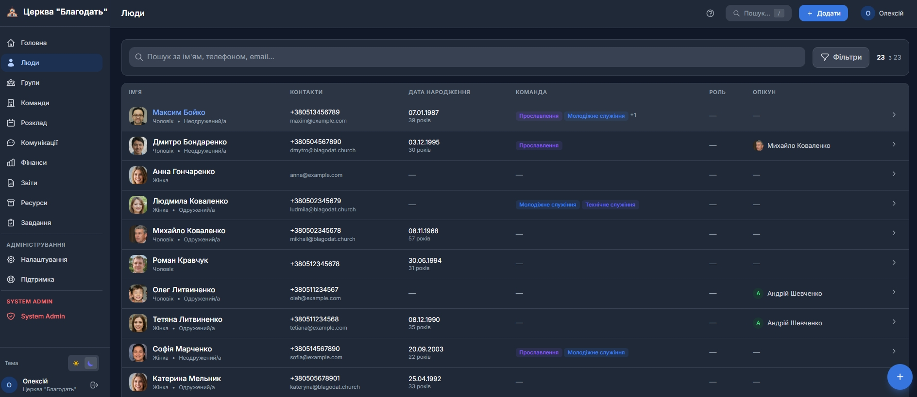Open Фінанси via its chart icon

coord(11,163)
